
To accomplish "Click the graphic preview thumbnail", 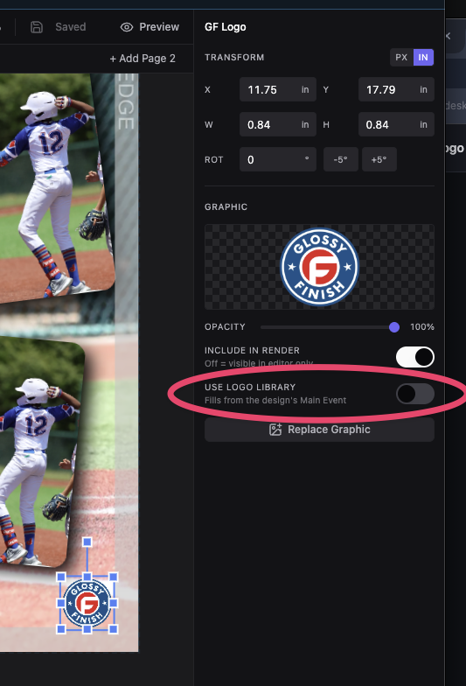I will click(319, 267).
